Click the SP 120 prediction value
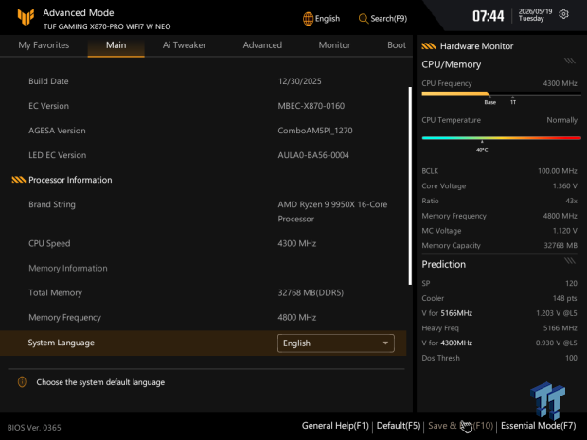This screenshot has height=440, width=587. click(x=571, y=283)
